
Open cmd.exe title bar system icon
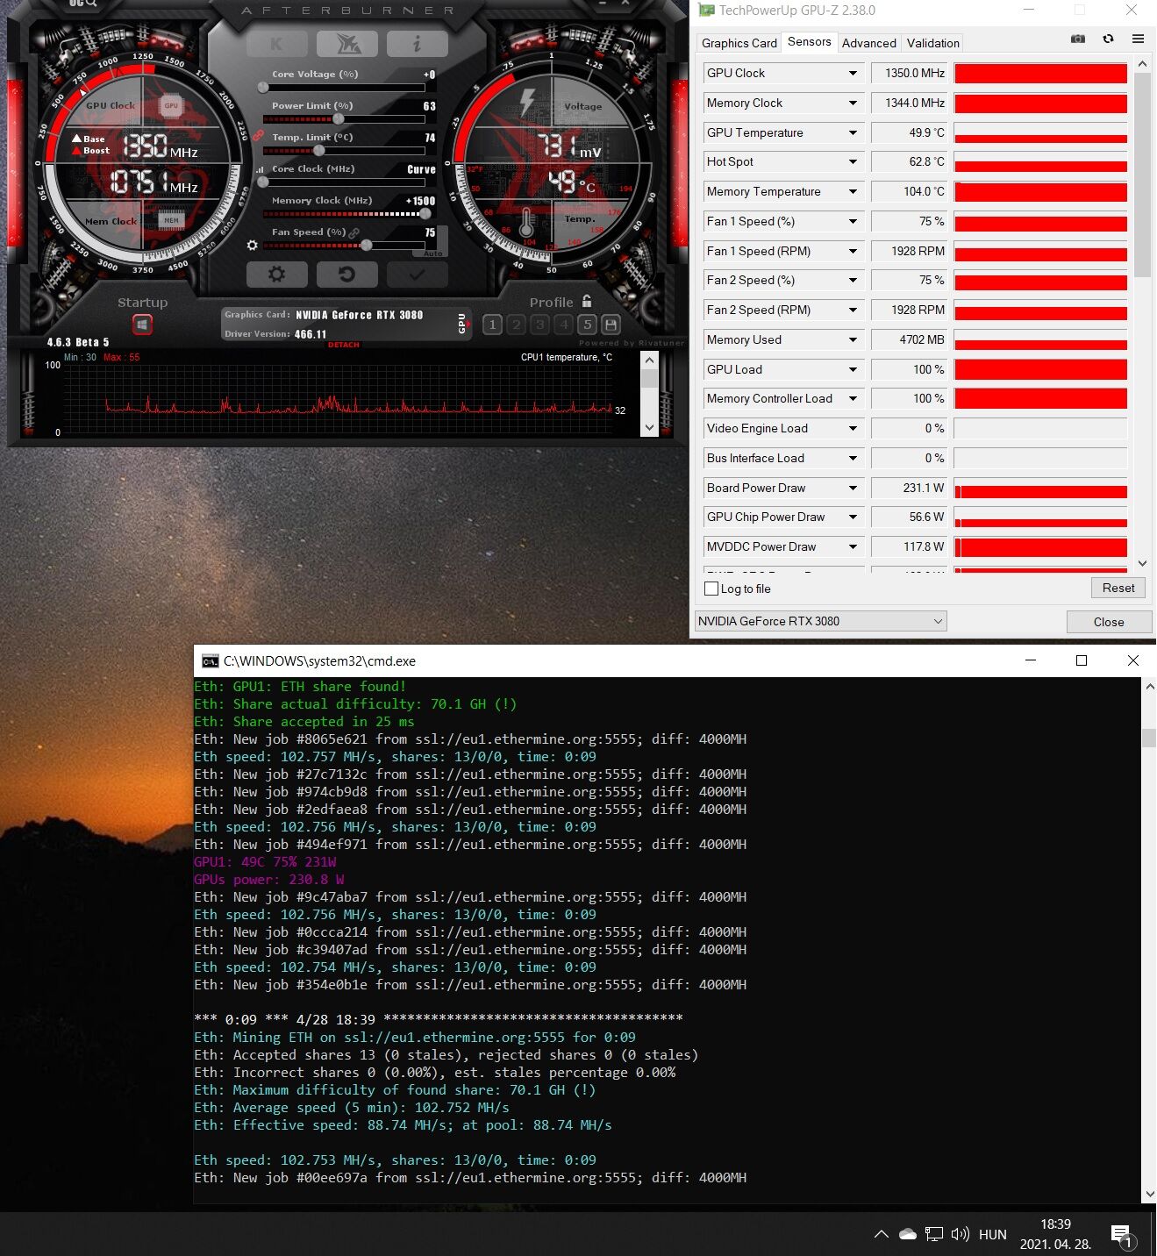tap(211, 660)
